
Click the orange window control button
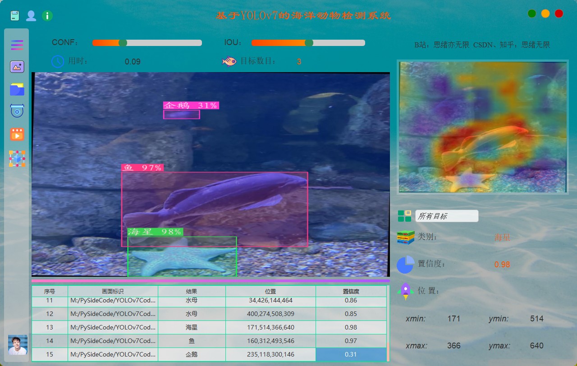(545, 14)
